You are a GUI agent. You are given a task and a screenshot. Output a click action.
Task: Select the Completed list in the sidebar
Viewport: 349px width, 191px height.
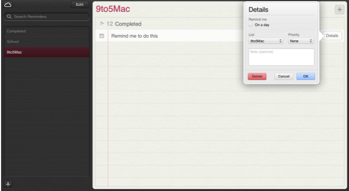tap(47, 31)
